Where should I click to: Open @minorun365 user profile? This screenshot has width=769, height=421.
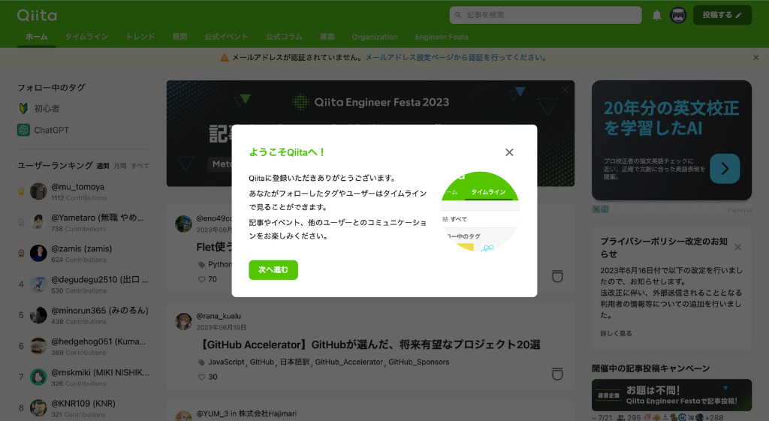click(100, 310)
